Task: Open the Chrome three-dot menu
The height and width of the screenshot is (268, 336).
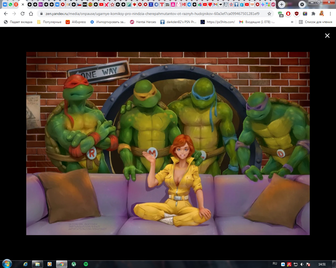Action: click(330, 14)
